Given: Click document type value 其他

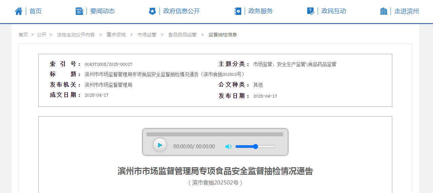Looking at the screenshot, I should (x=258, y=85).
